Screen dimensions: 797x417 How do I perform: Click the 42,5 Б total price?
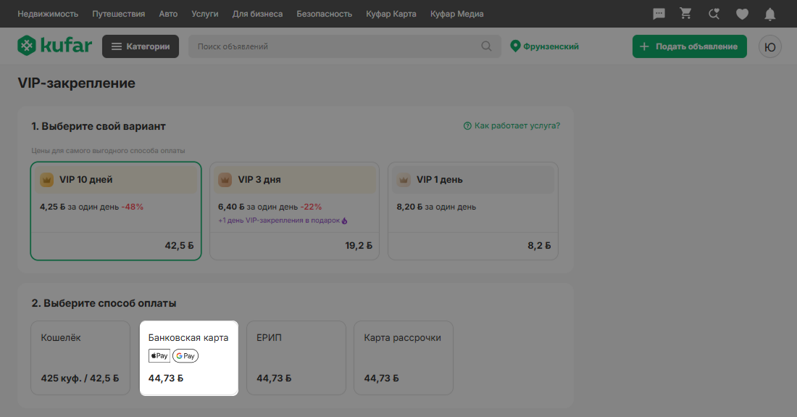[x=179, y=246]
